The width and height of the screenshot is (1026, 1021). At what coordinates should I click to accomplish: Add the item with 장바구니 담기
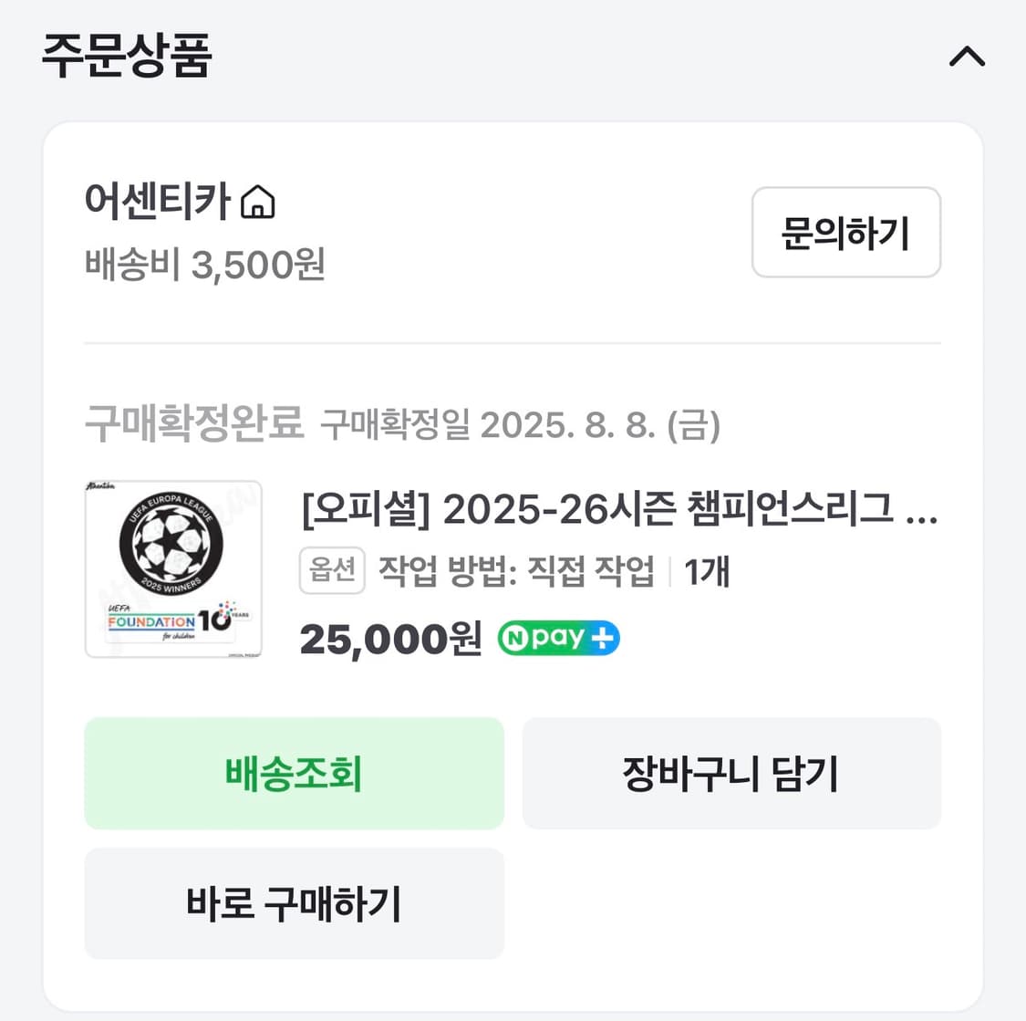731,774
